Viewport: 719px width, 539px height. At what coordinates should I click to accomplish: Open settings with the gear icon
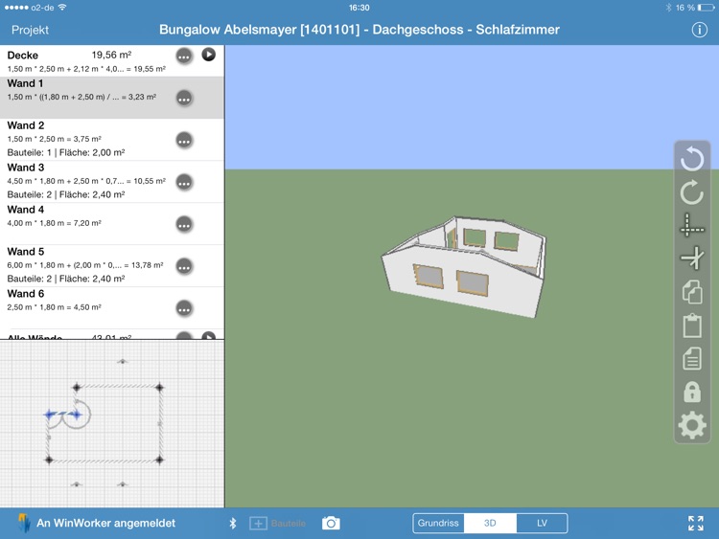(x=692, y=425)
